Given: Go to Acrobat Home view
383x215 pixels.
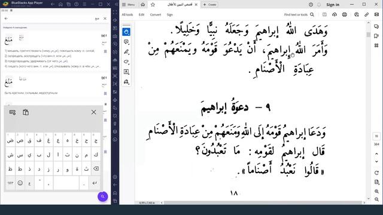Looking at the screenshot, I should [143, 5].
